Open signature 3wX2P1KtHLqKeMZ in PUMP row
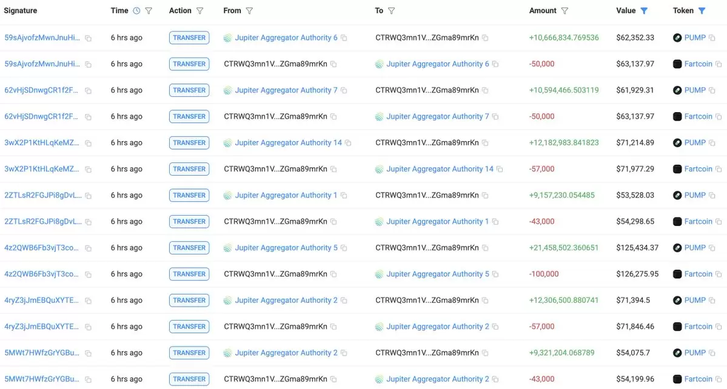 click(42, 142)
